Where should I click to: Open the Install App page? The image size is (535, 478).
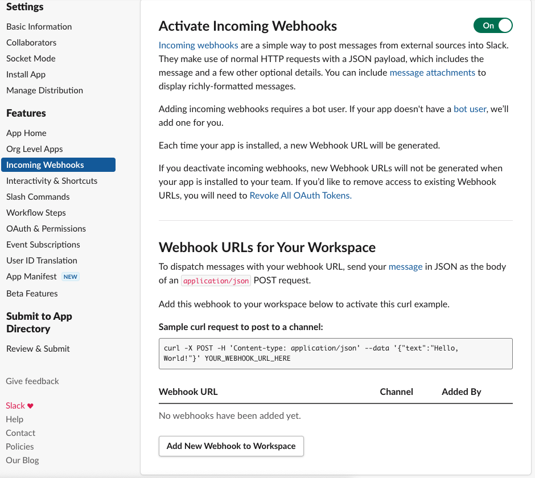26,75
